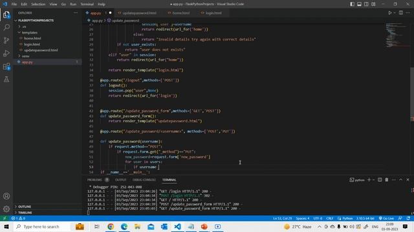This screenshot has height=232, width=414.
Task: Open home.html in the Explorer tree
Action: tap(32, 39)
